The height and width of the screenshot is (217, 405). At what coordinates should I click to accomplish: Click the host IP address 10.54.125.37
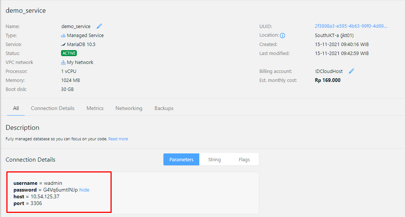45,196
